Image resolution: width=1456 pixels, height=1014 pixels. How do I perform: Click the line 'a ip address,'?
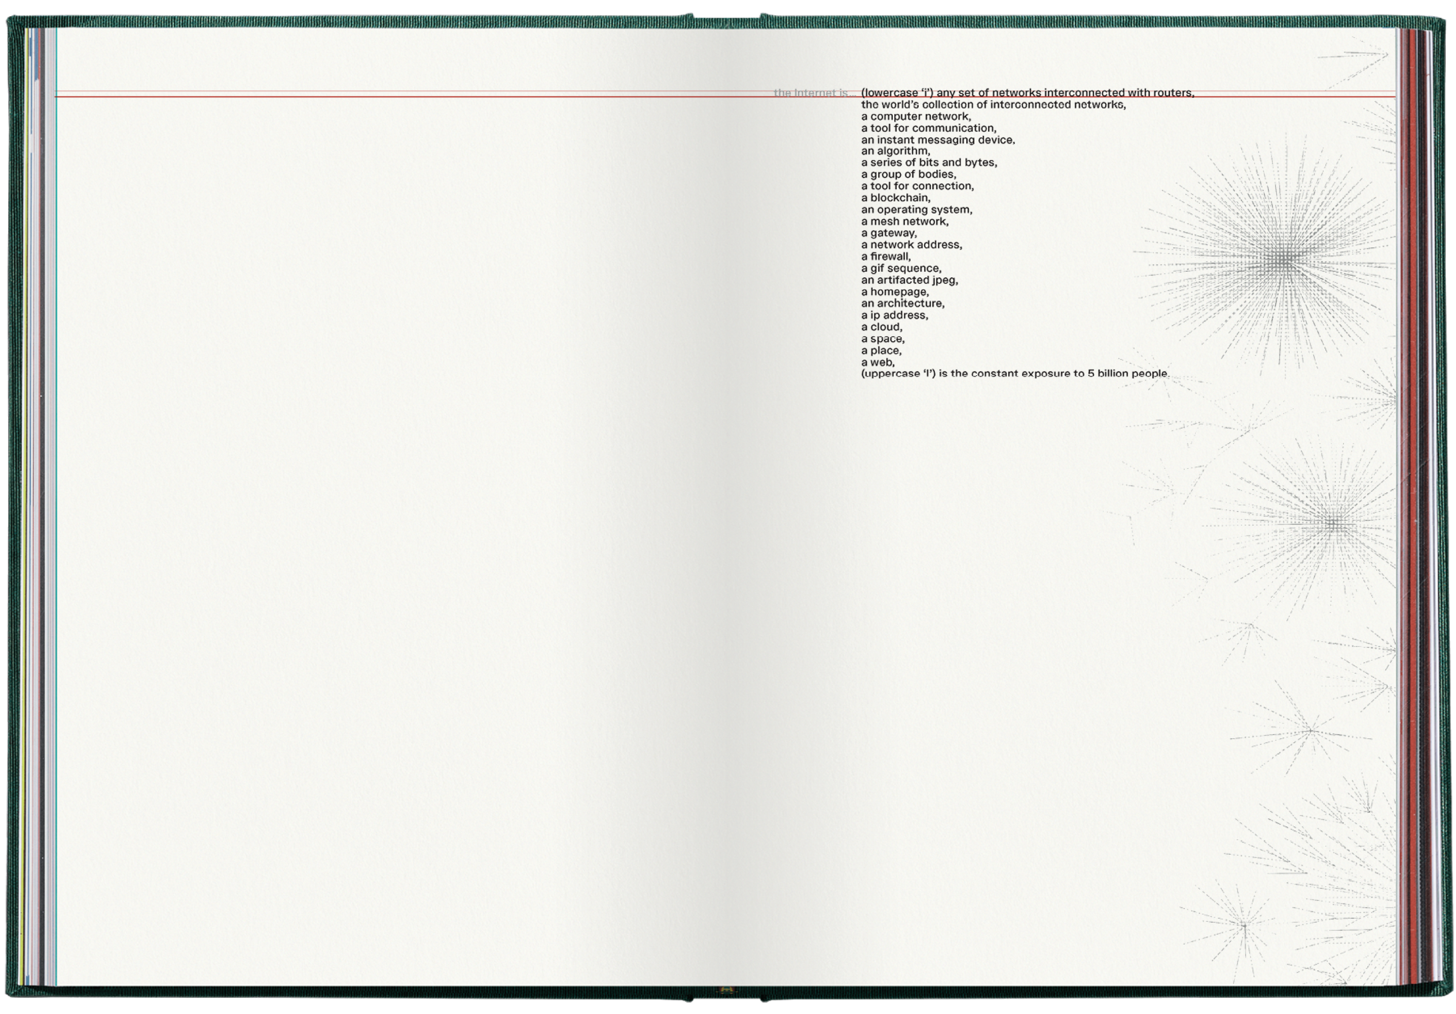[894, 316]
